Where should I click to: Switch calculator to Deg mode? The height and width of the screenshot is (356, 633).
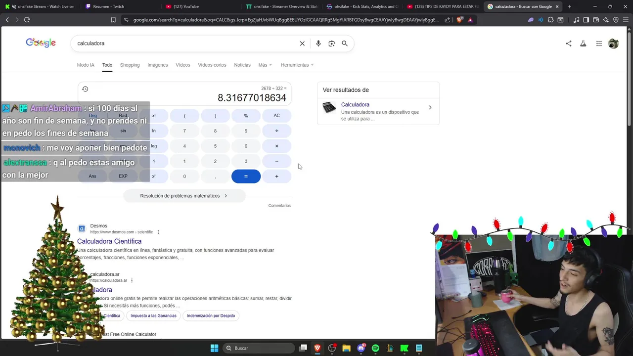tap(92, 116)
